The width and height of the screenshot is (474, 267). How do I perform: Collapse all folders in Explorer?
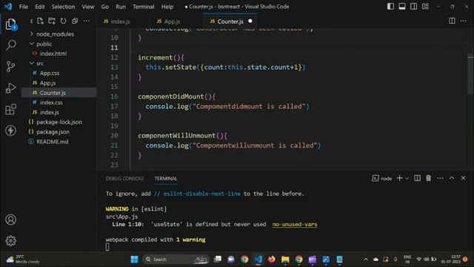point(75,21)
